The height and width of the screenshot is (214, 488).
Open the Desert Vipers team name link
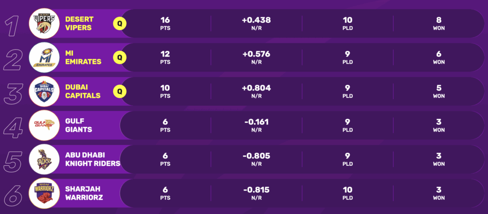(79, 23)
